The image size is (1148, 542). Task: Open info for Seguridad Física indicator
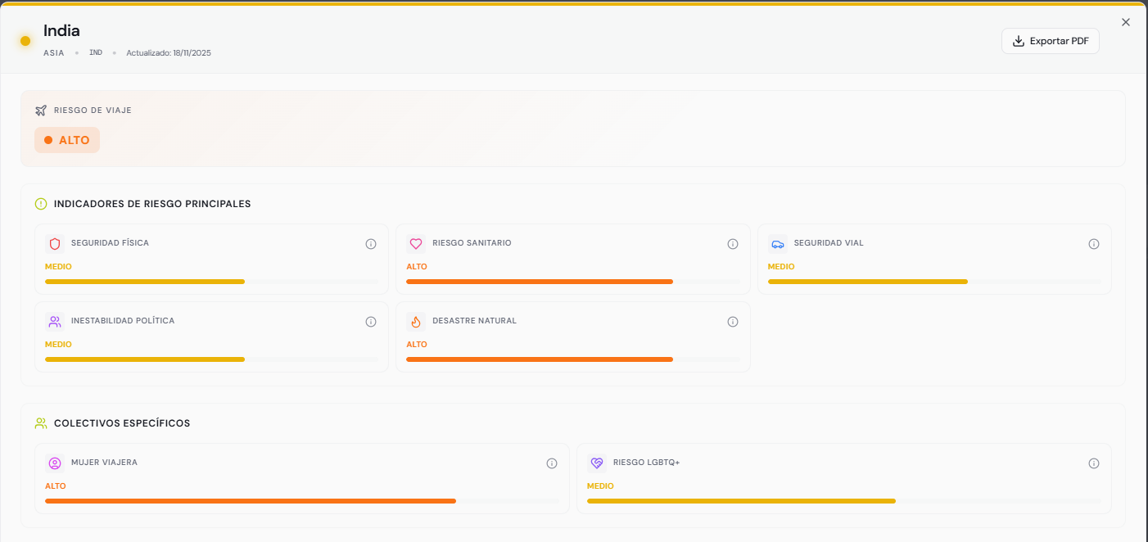click(x=371, y=244)
